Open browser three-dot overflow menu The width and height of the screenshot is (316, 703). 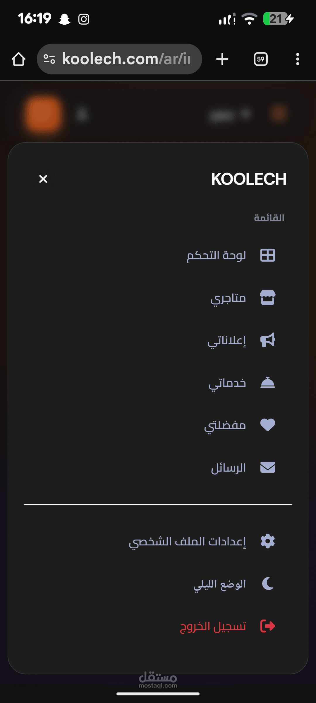pyautogui.click(x=297, y=59)
